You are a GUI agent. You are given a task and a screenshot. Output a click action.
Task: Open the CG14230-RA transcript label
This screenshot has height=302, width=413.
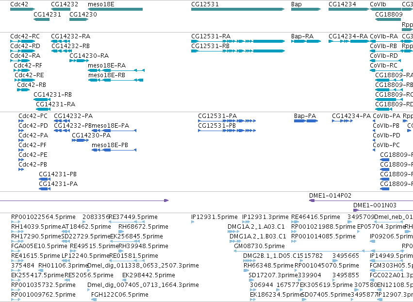pyautogui.click(x=89, y=56)
